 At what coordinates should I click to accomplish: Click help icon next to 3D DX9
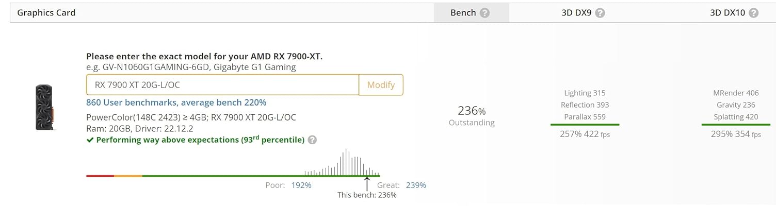click(x=600, y=13)
